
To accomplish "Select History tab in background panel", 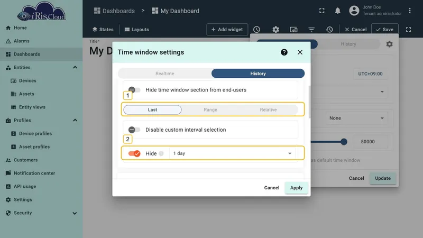I will point(348,44).
